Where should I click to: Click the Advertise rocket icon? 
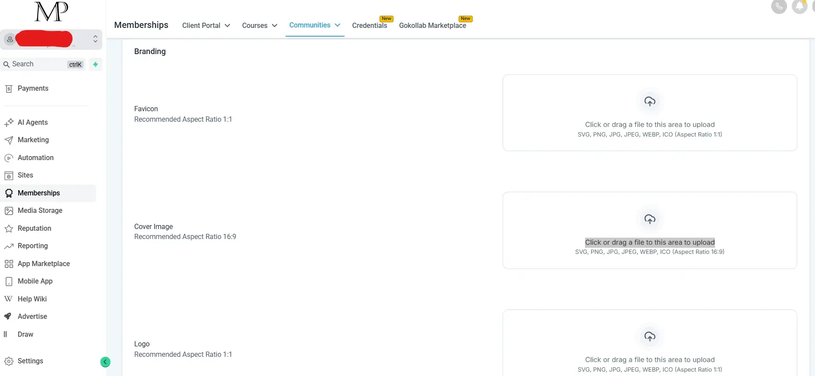tap(8, 316)
